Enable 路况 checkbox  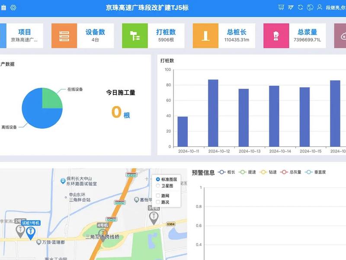point(158,202)
